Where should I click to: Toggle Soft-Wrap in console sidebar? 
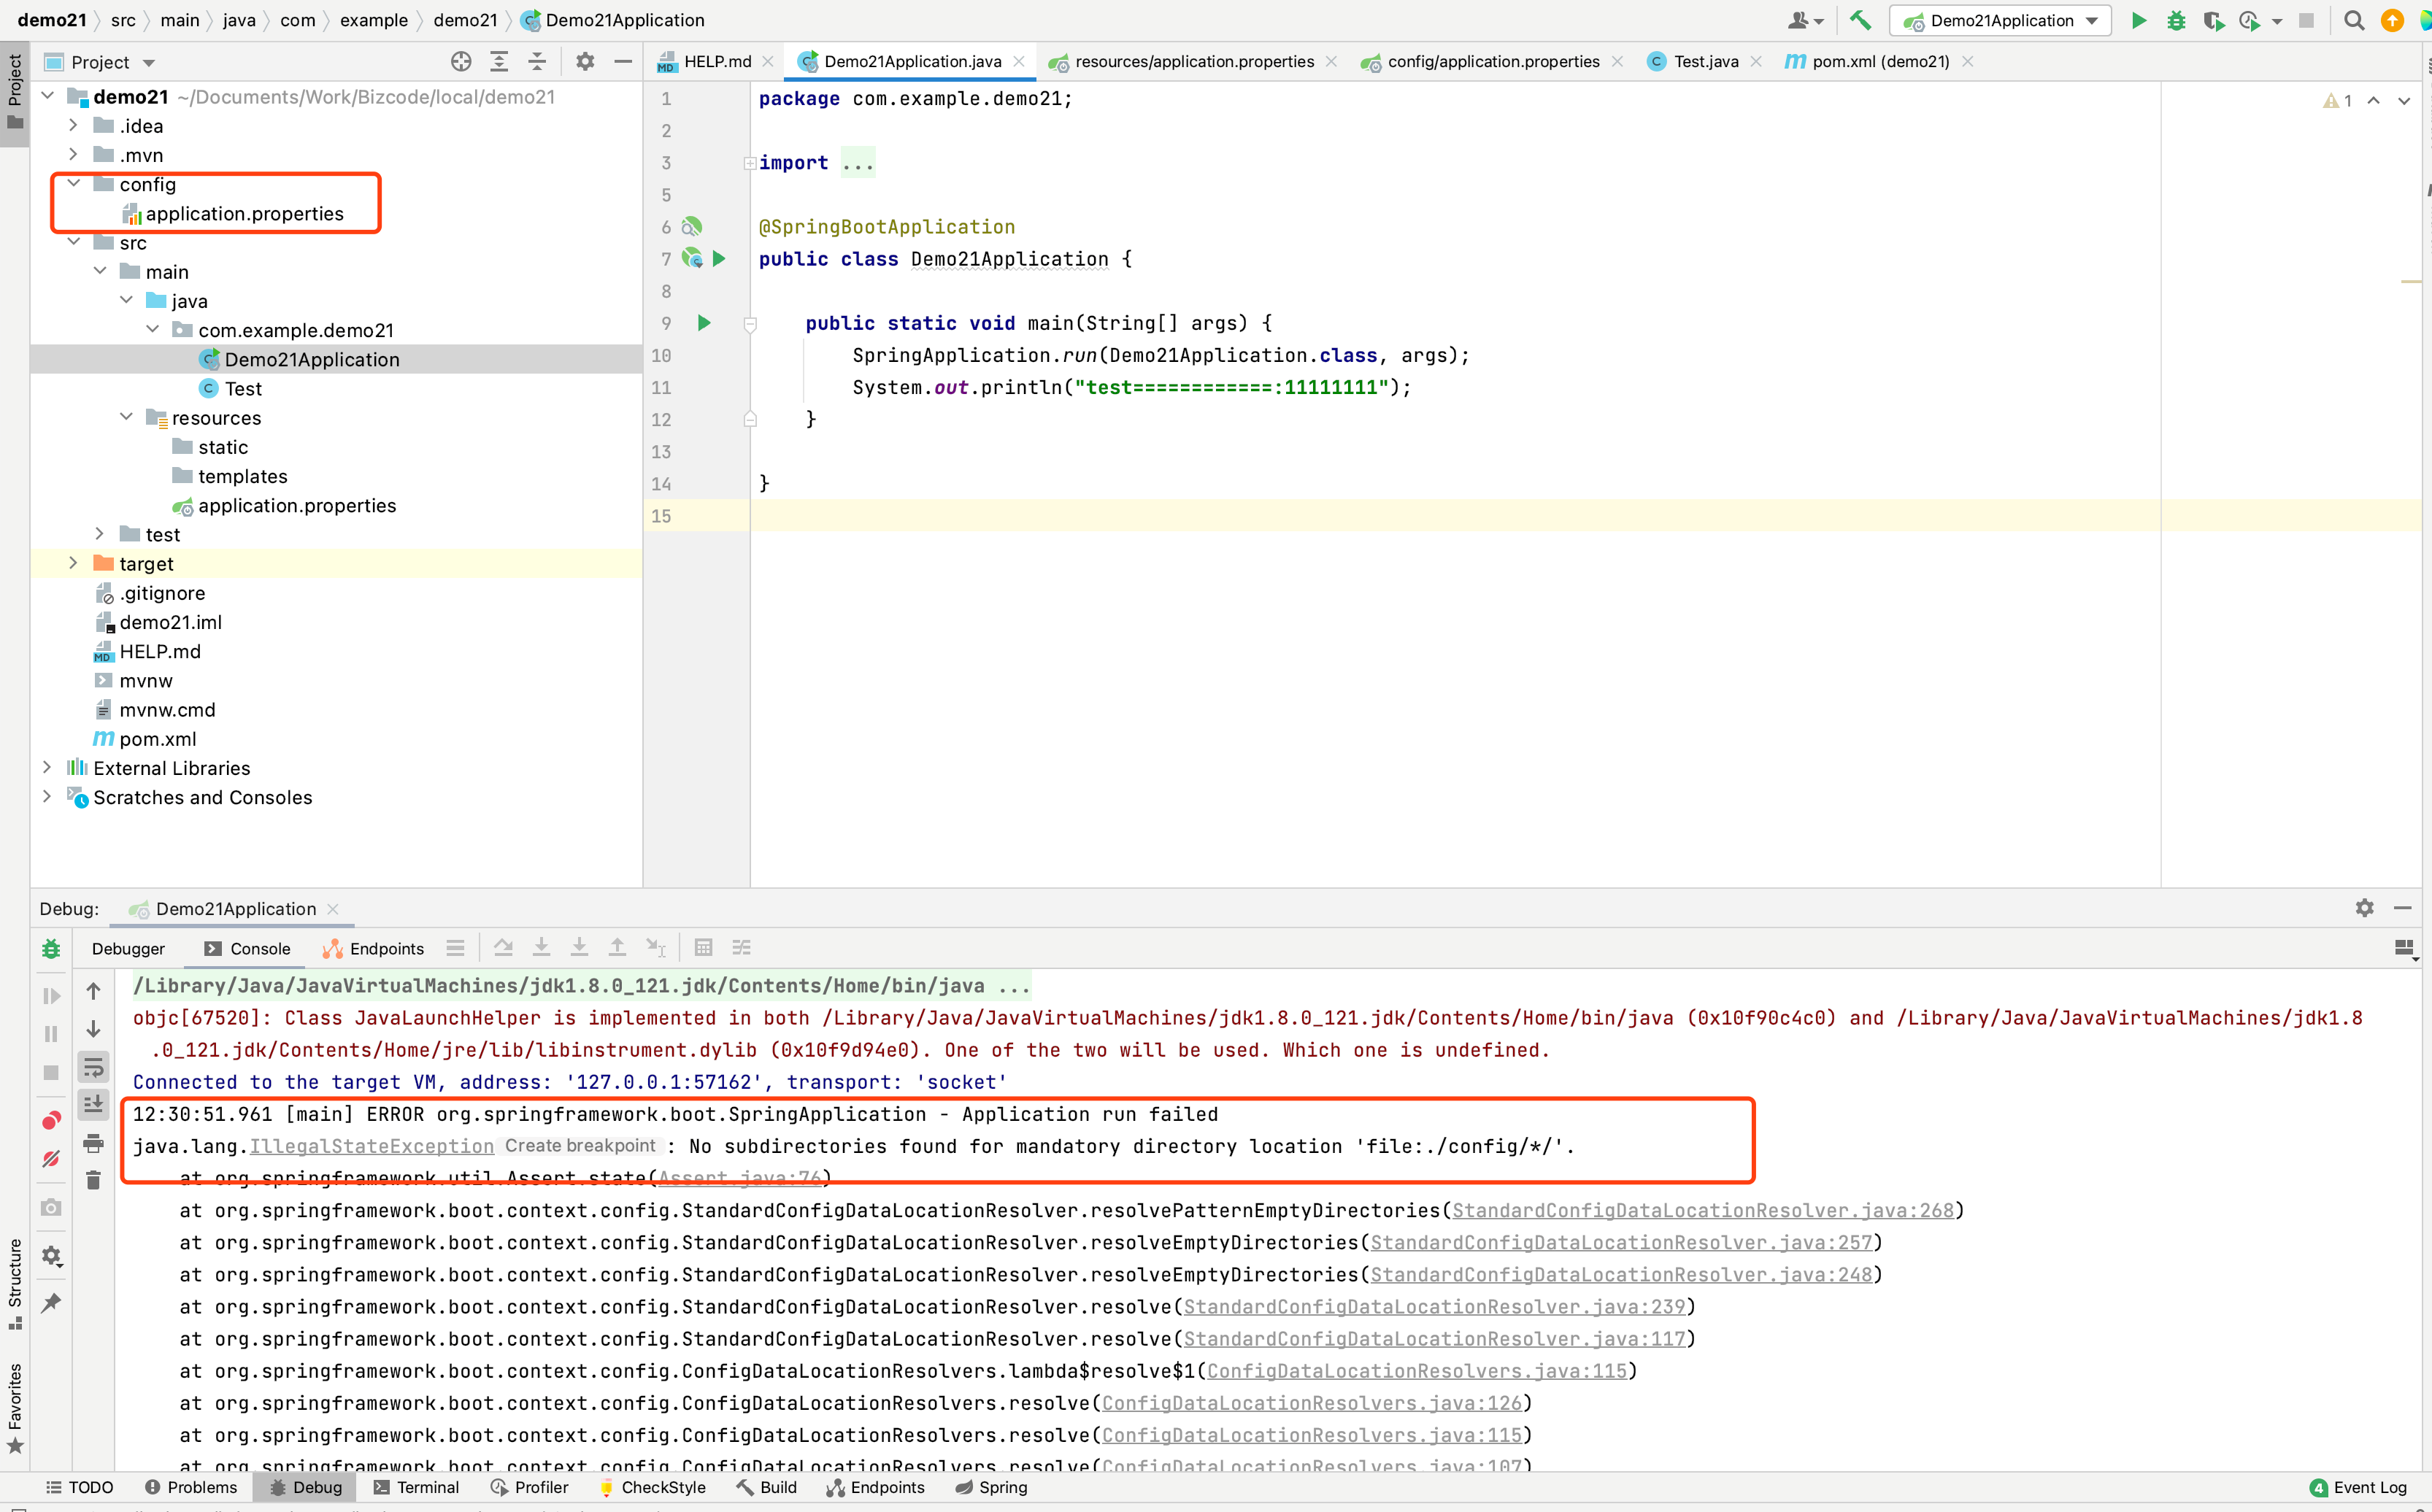point(93,1067)
